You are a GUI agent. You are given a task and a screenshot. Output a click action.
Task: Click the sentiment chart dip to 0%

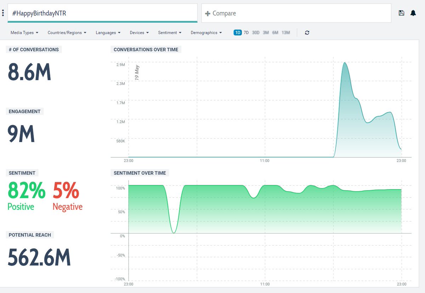click(x=174, y=232)
